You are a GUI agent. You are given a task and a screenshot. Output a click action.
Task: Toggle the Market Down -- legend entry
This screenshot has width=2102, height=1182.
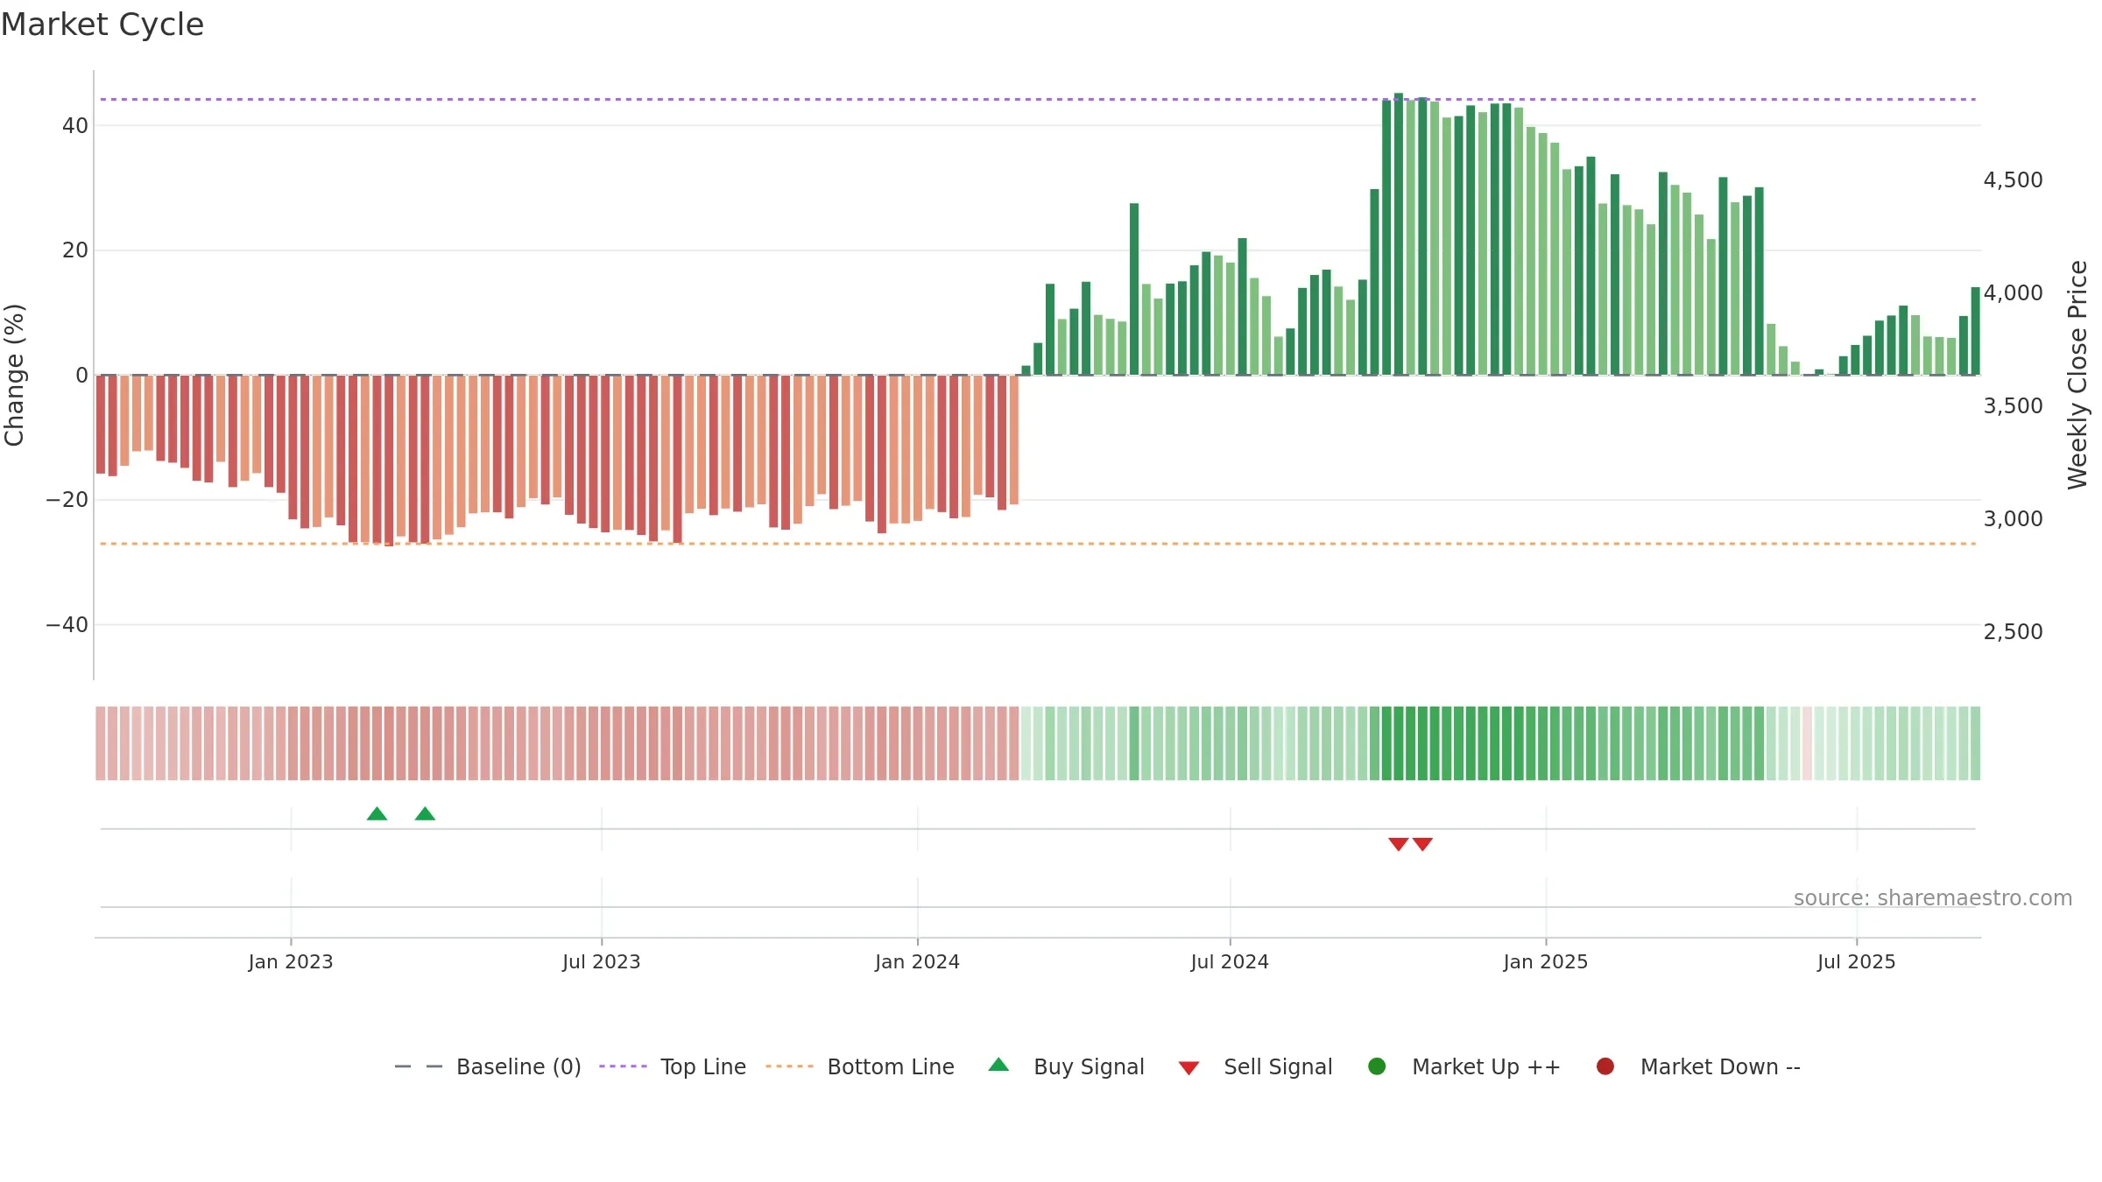(x=1698, y=1066)
